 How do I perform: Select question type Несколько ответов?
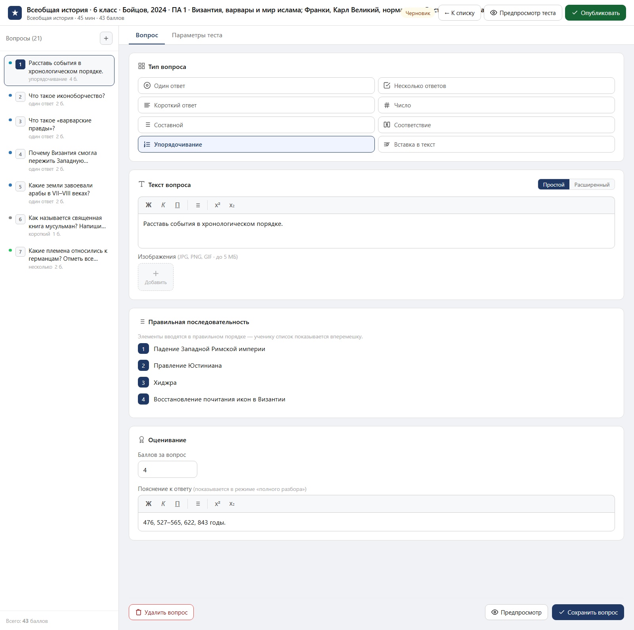click(497, 86)
